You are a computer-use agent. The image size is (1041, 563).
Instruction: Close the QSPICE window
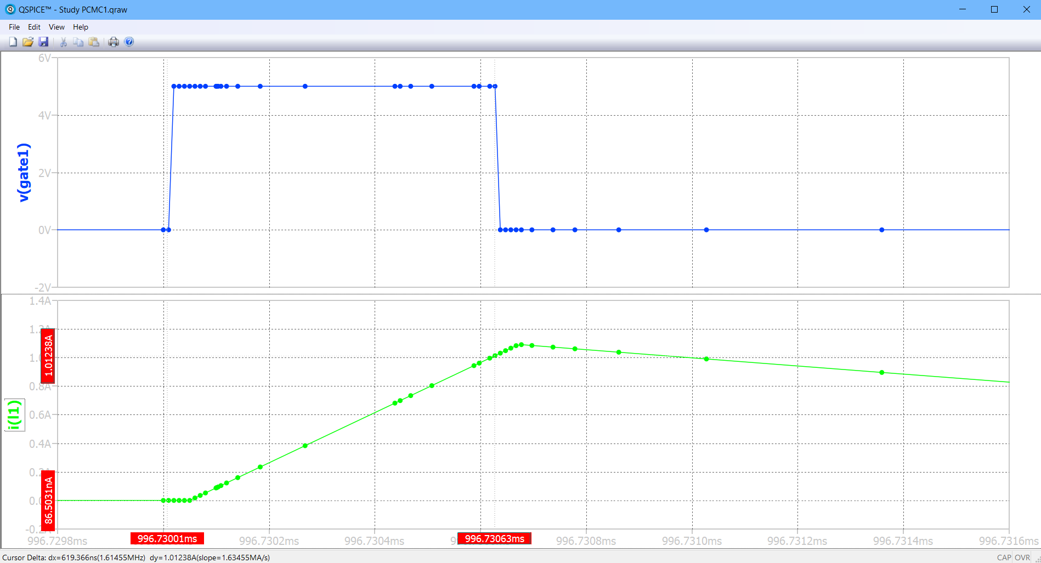coord(1026,9)
